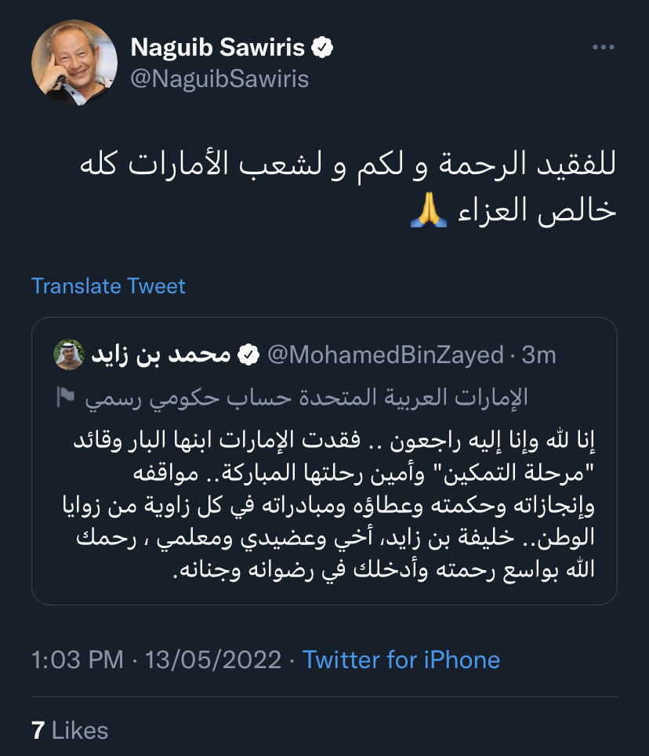Click the number 7 in the likes count
649x756 pixels.
tap(38, 731)
